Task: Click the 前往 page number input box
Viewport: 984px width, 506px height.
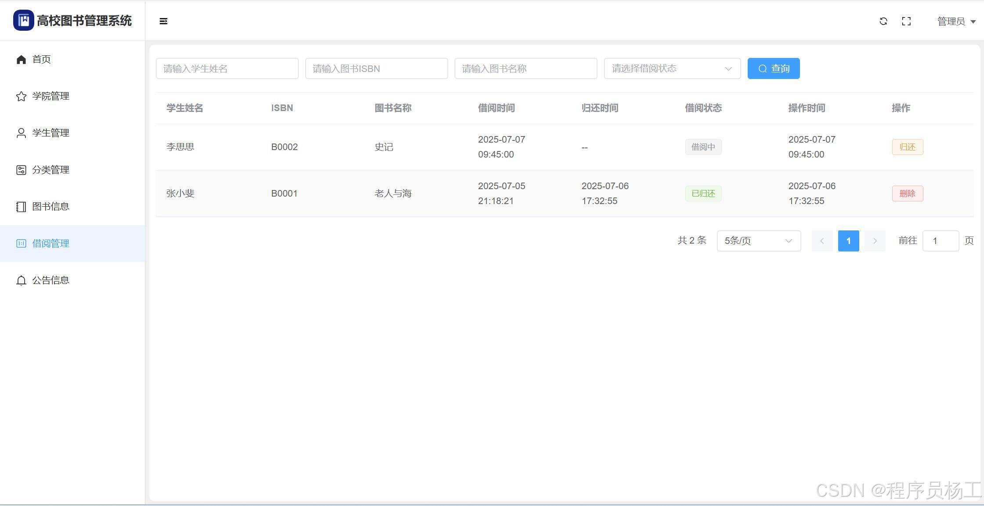Action: 940,241
